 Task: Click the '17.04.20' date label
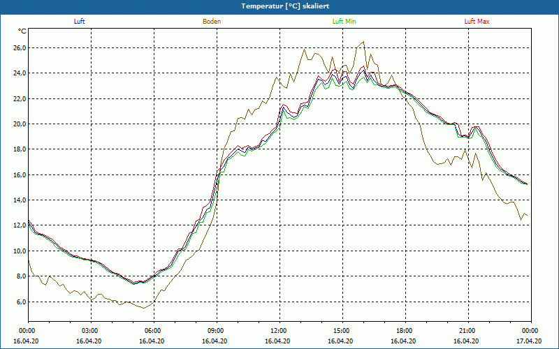tap(529, 341)
